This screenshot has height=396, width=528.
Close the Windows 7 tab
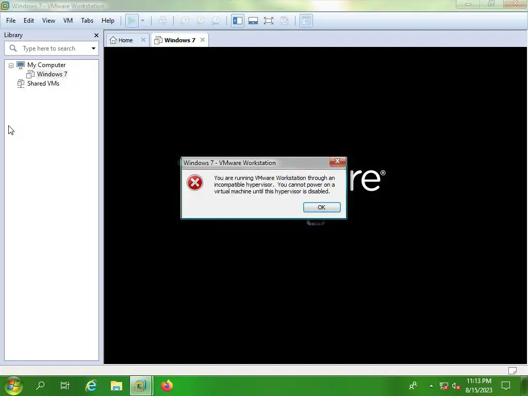[202, 40]
